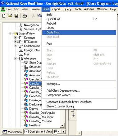
Task: Open the Tools menu
Action: click(78, 9)
